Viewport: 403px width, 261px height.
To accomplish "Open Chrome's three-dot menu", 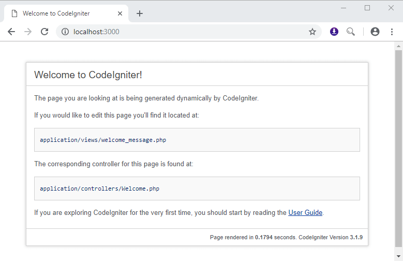I will (392, 32).
